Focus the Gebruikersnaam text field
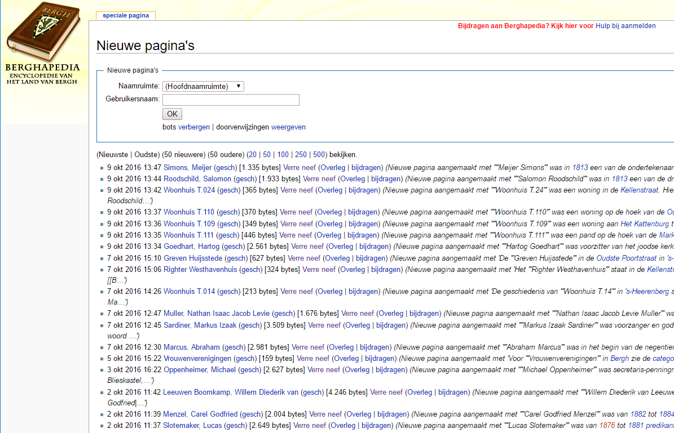Screen dimensions: 674x433 [231, 100]
